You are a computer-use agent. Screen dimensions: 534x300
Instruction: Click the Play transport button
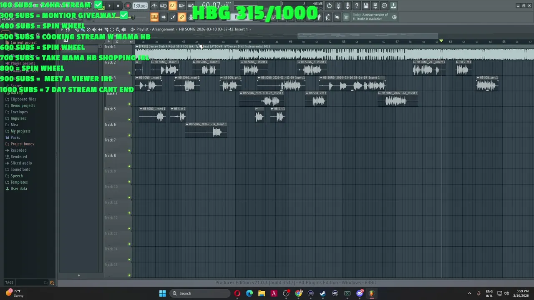tap(109, 6)
